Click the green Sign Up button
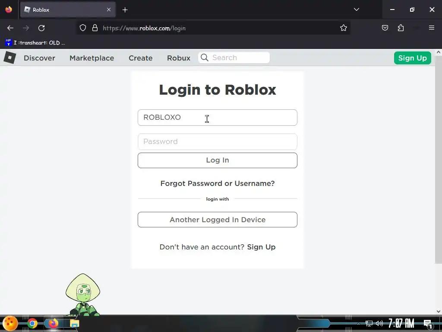Screen dimensions: 442x332 [x=412, y=58]
